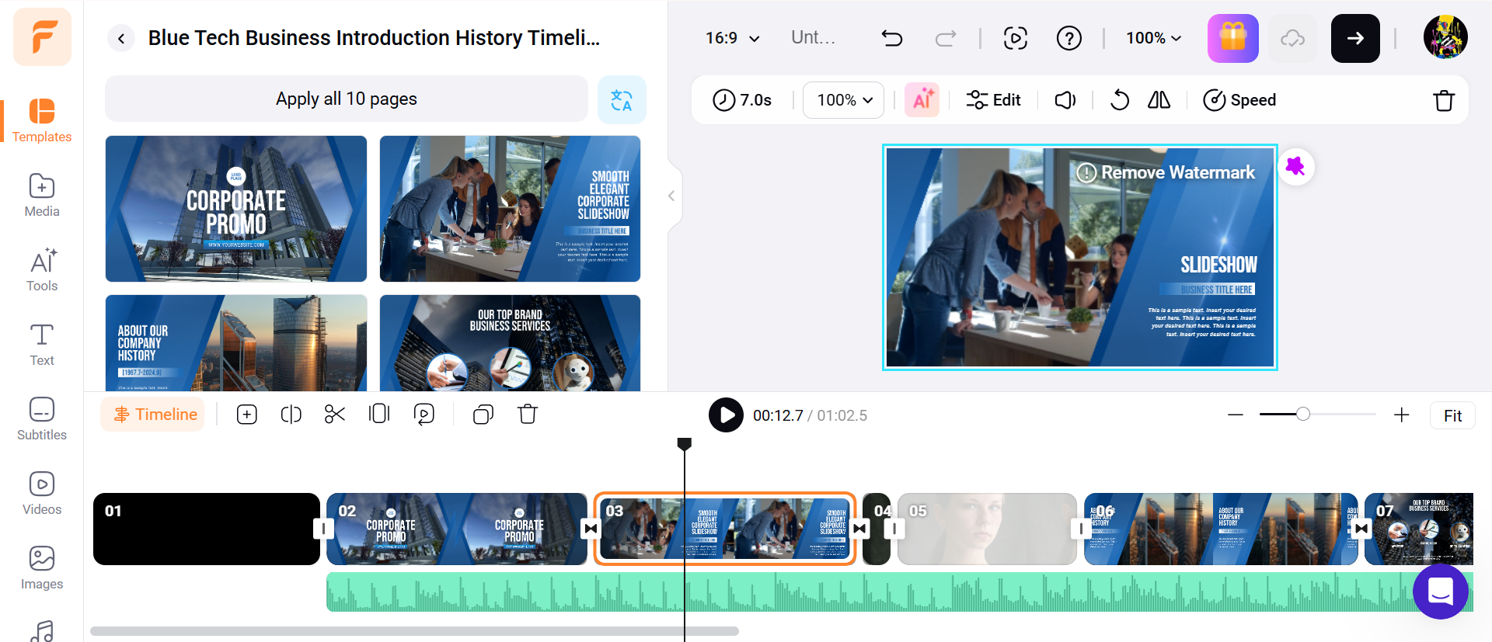Open the Media sidebar panel
This screenshot has height=642, width=1492.
[x=42, y=196]
